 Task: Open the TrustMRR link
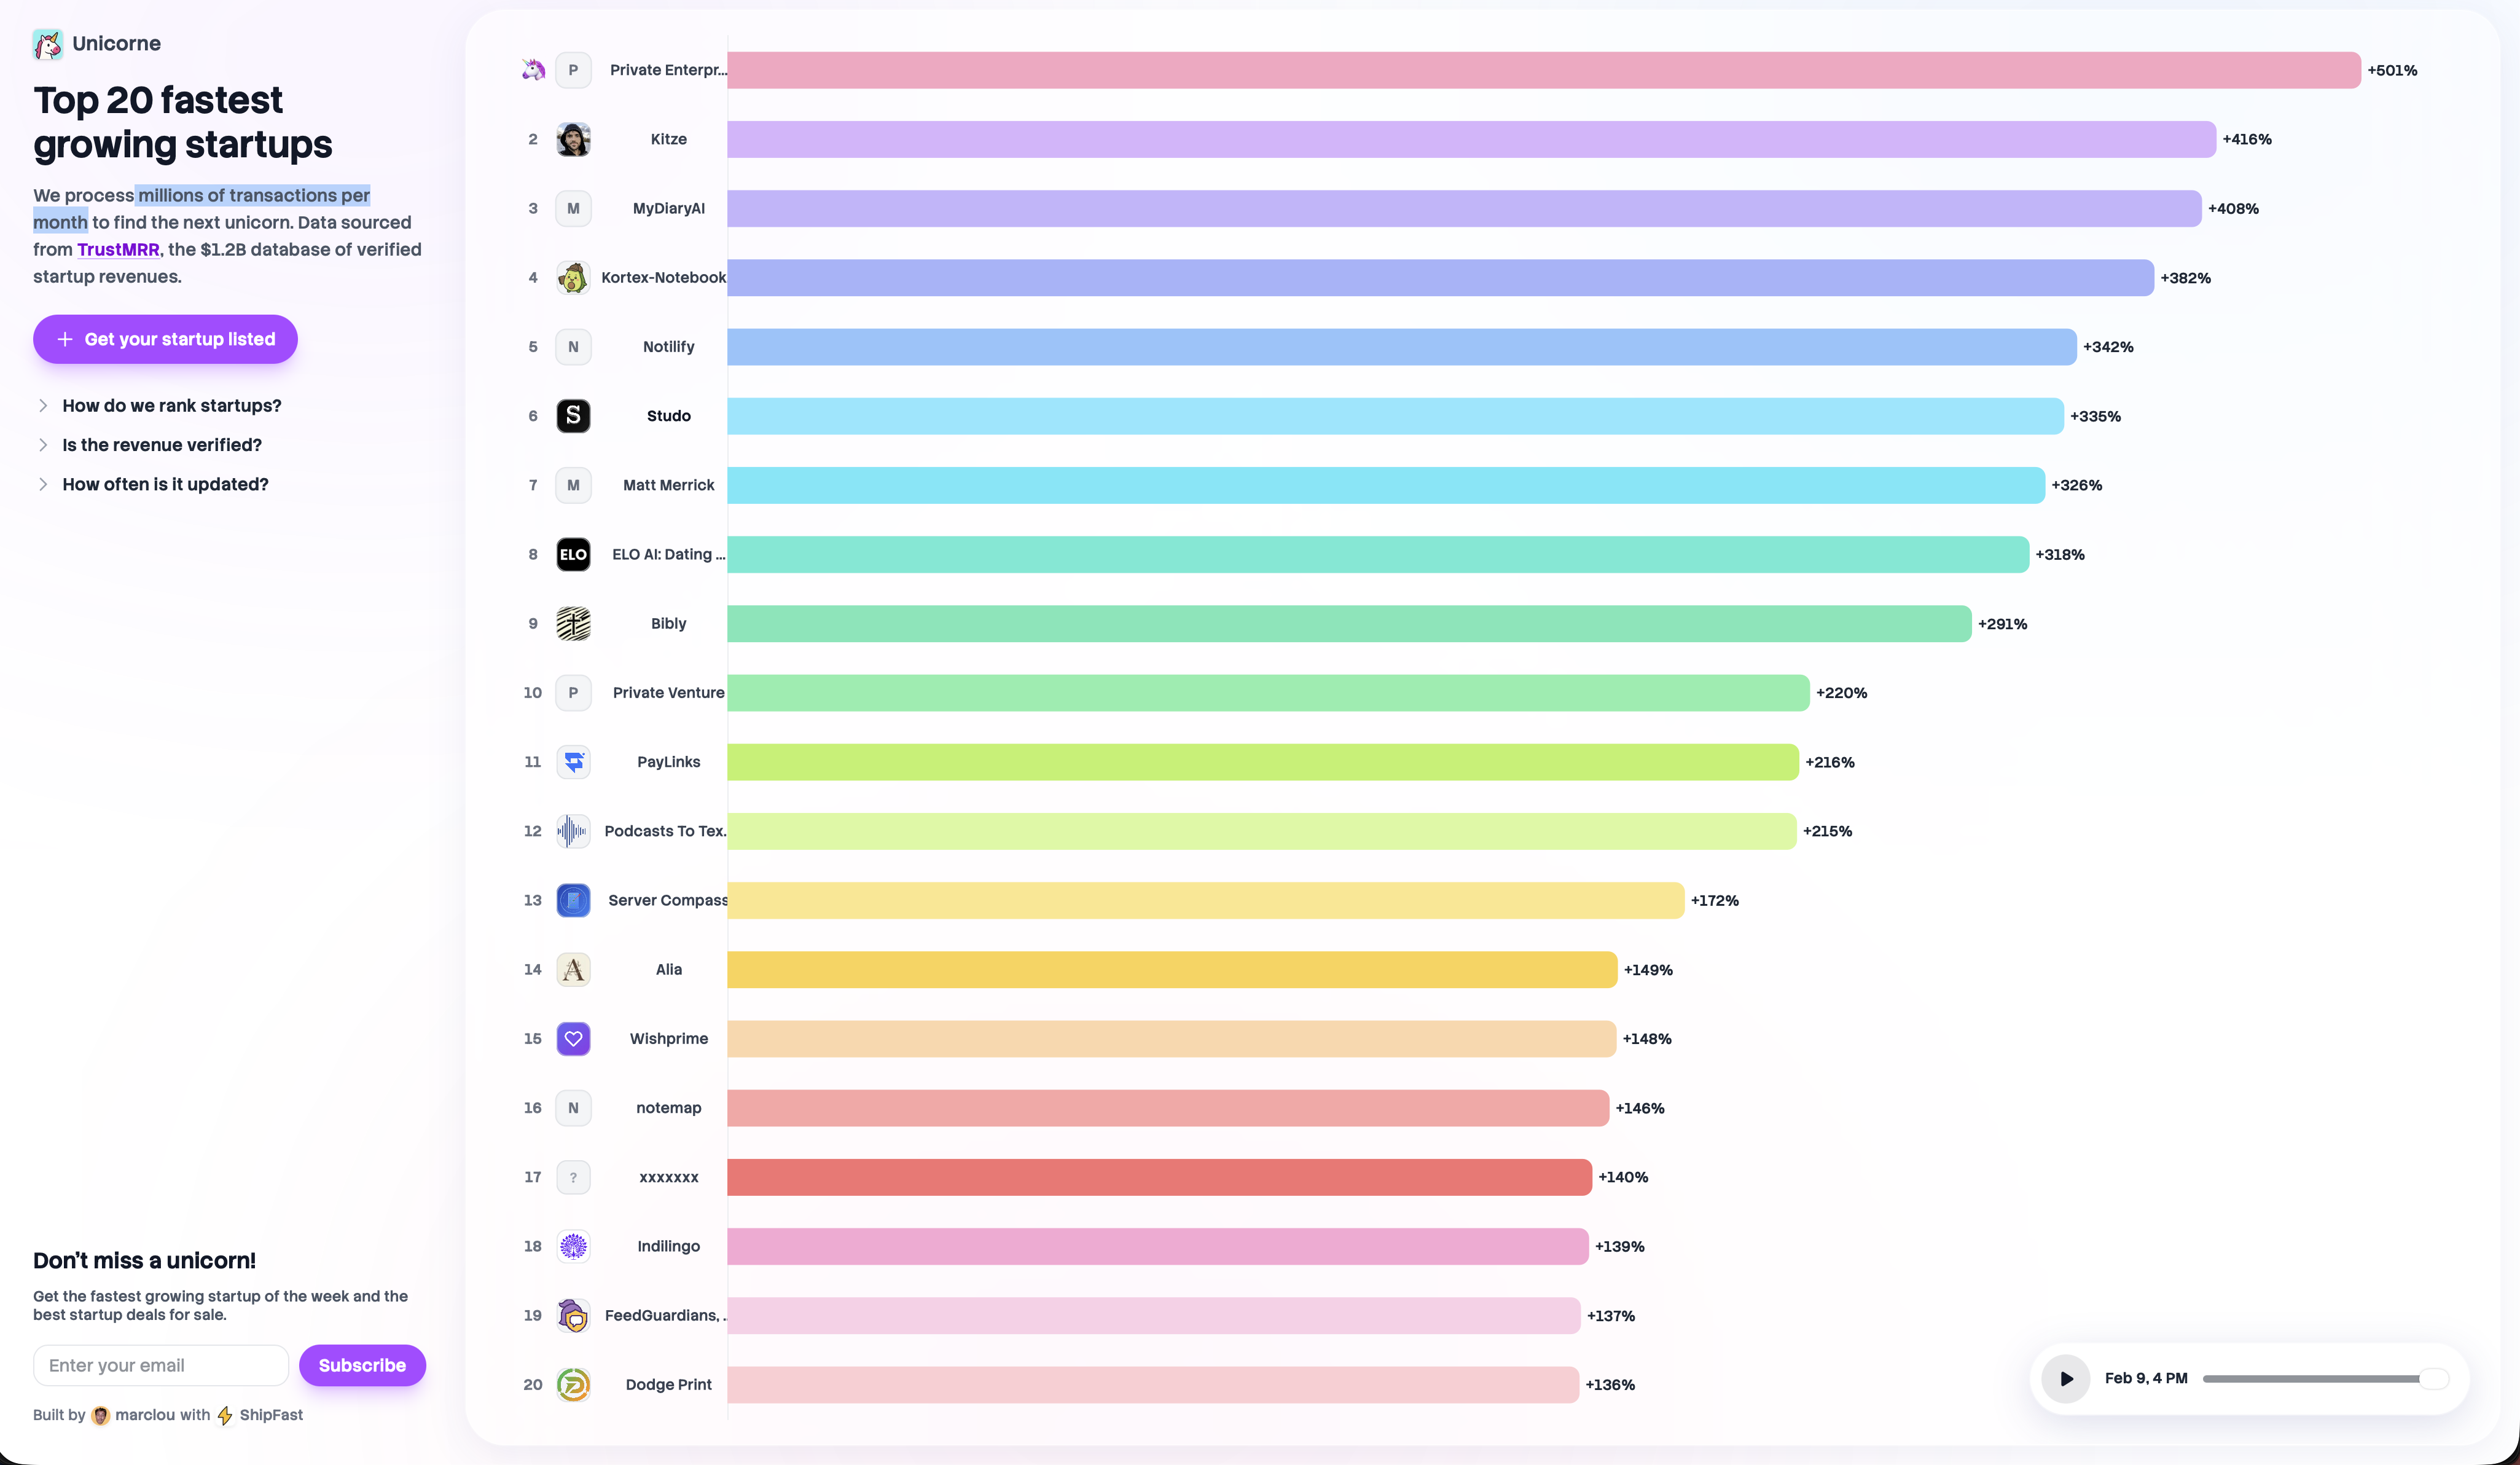118,250
